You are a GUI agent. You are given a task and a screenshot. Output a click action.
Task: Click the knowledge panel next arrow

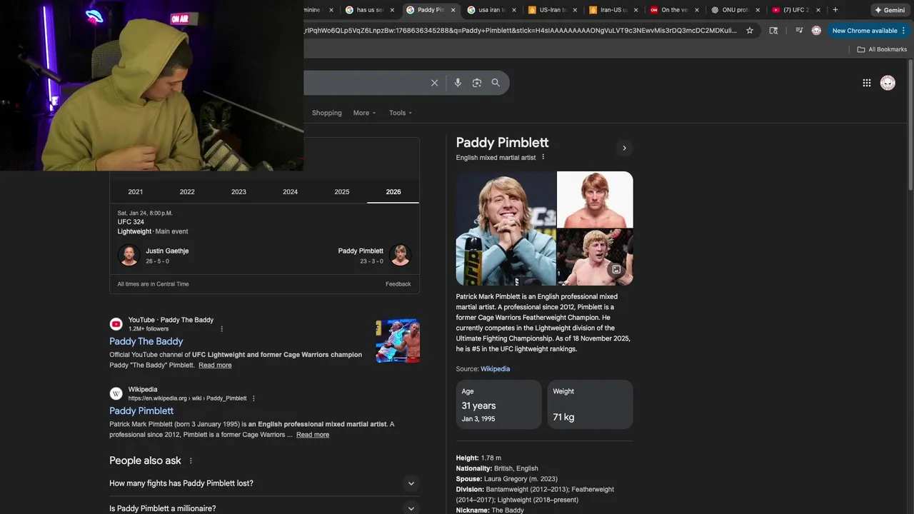[624, 148]
